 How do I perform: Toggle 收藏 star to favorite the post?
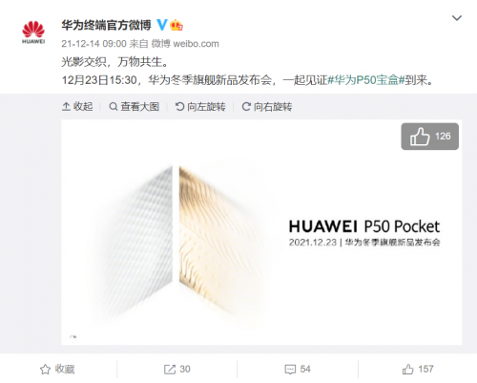pyautogui.click(x=57, y=369)
